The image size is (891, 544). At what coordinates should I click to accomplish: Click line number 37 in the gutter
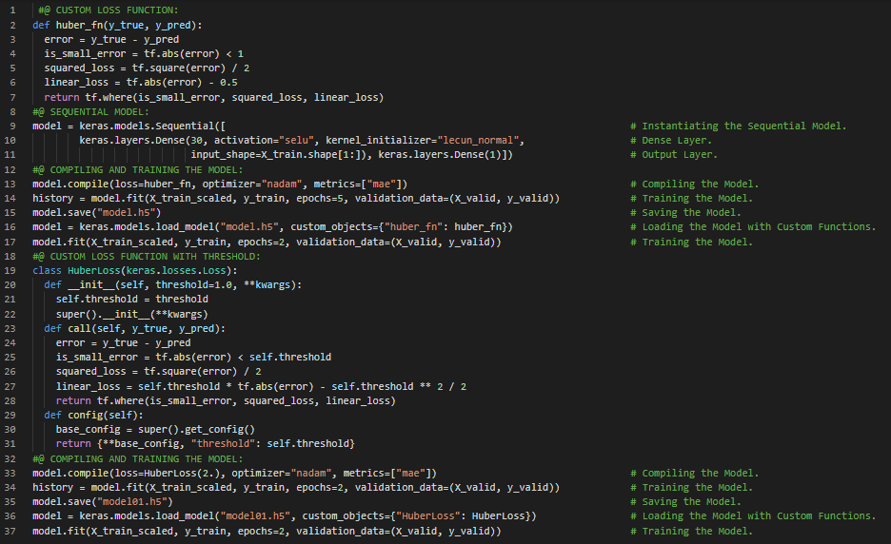click(12, 531)
